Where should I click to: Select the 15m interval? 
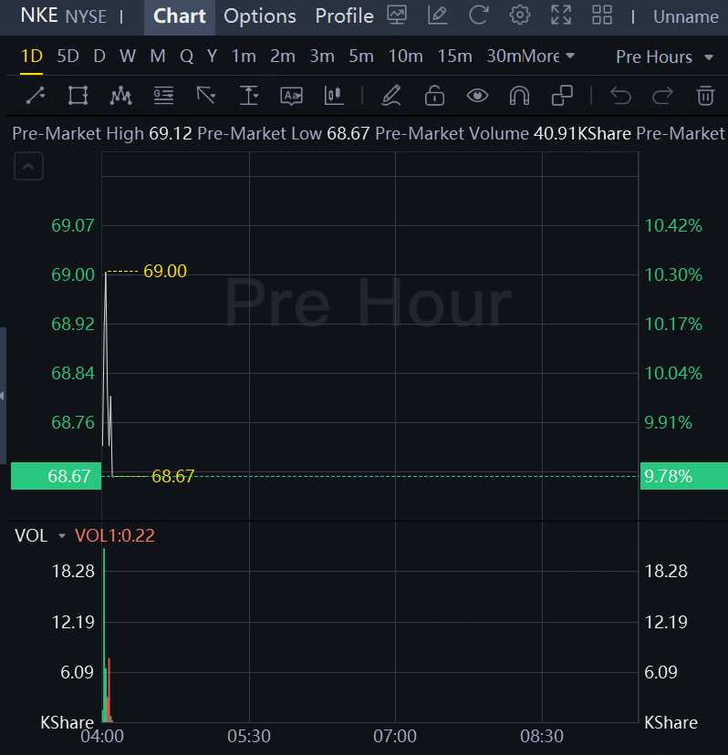click(455, 57)
